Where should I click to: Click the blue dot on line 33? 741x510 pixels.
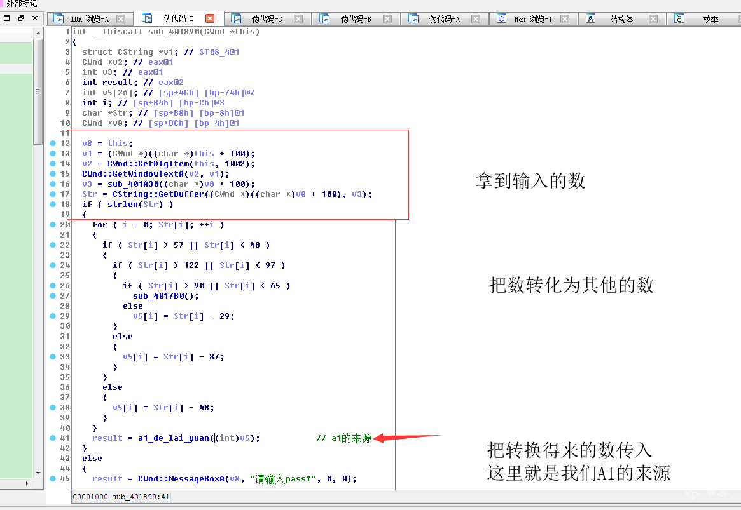click(x=53, y=357)
